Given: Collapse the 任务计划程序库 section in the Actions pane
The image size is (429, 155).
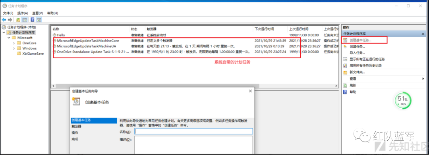Looking at the screenshot, I should click(x=423, y=34).
